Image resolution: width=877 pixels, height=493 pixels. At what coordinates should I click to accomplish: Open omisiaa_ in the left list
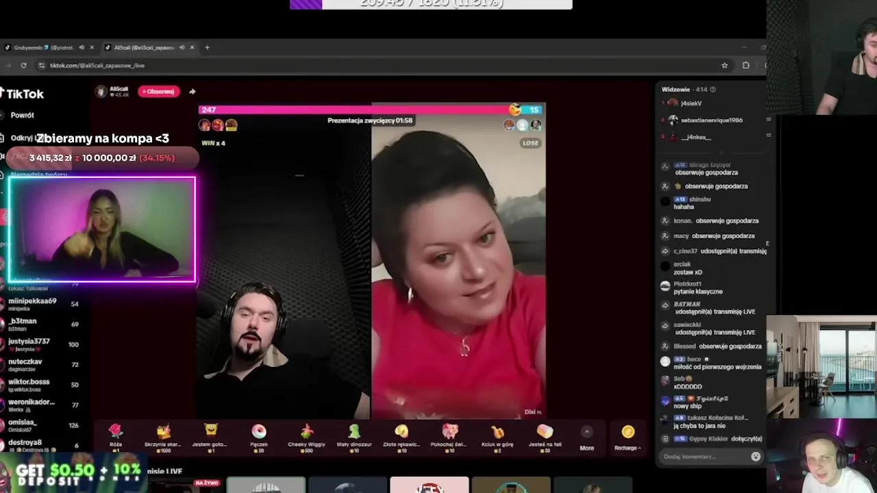pyautogui.click(x=42, y=425)
